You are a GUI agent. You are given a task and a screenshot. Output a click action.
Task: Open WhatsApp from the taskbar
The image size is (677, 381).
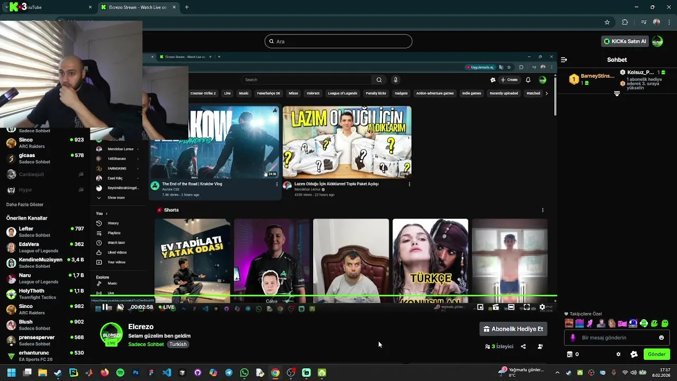[x=244, y=373]
